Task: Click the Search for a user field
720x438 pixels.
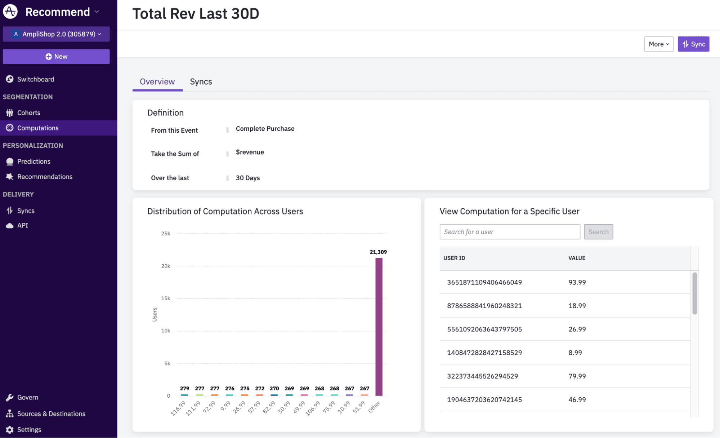Action: point(509,232)
